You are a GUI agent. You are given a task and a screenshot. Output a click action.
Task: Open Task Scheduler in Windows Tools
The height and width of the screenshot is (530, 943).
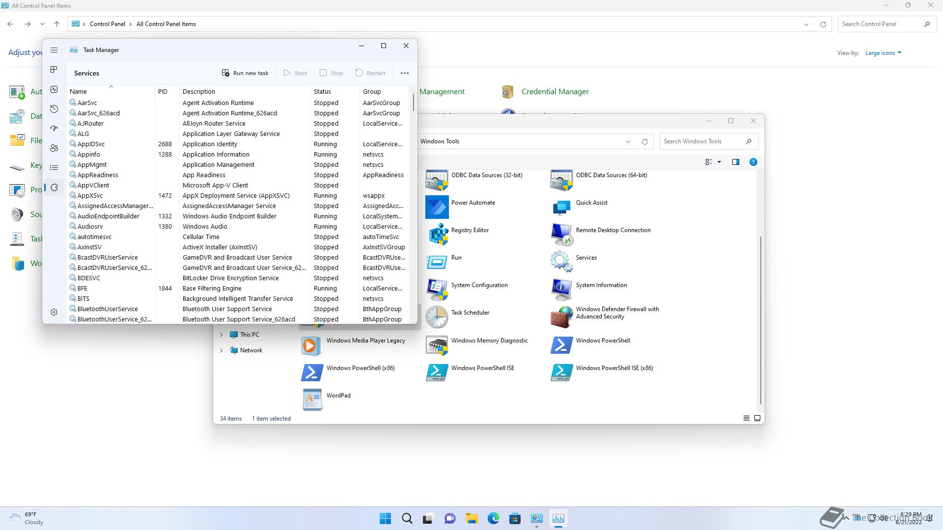pos(458,317)
